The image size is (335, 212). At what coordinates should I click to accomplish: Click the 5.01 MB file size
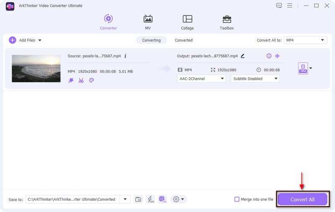(x=126, y=72)
